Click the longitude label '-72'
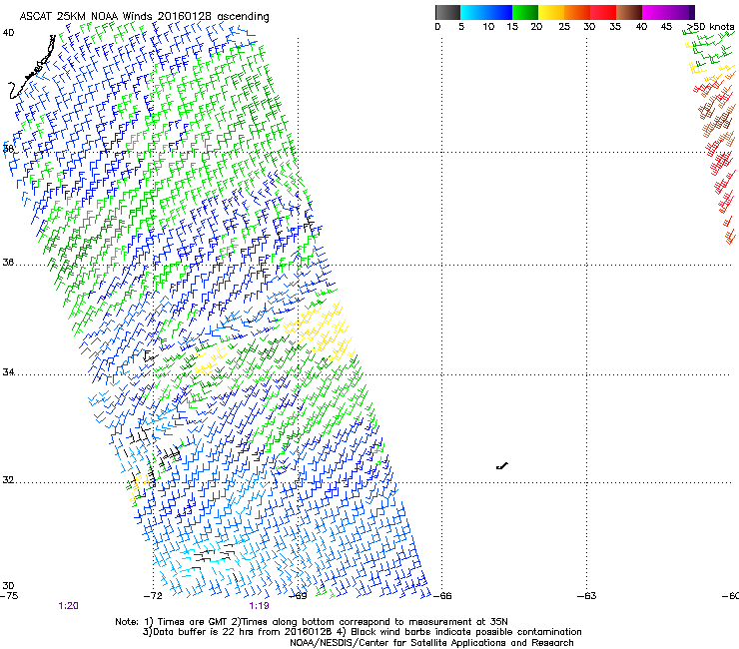 [153, 596]
